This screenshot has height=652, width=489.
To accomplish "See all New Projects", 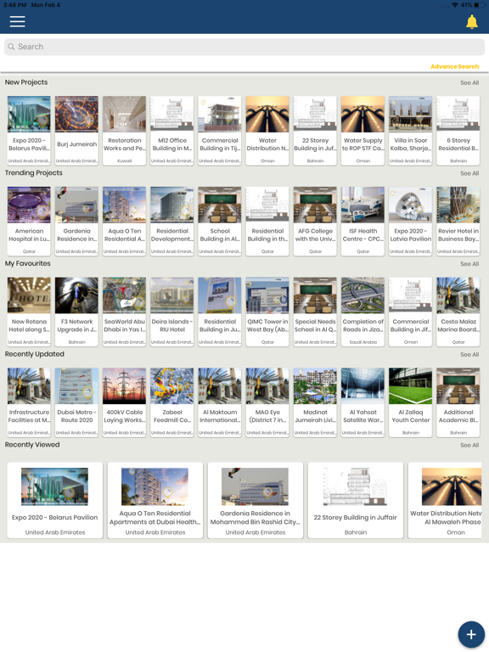I will click(x=469, y=82).
